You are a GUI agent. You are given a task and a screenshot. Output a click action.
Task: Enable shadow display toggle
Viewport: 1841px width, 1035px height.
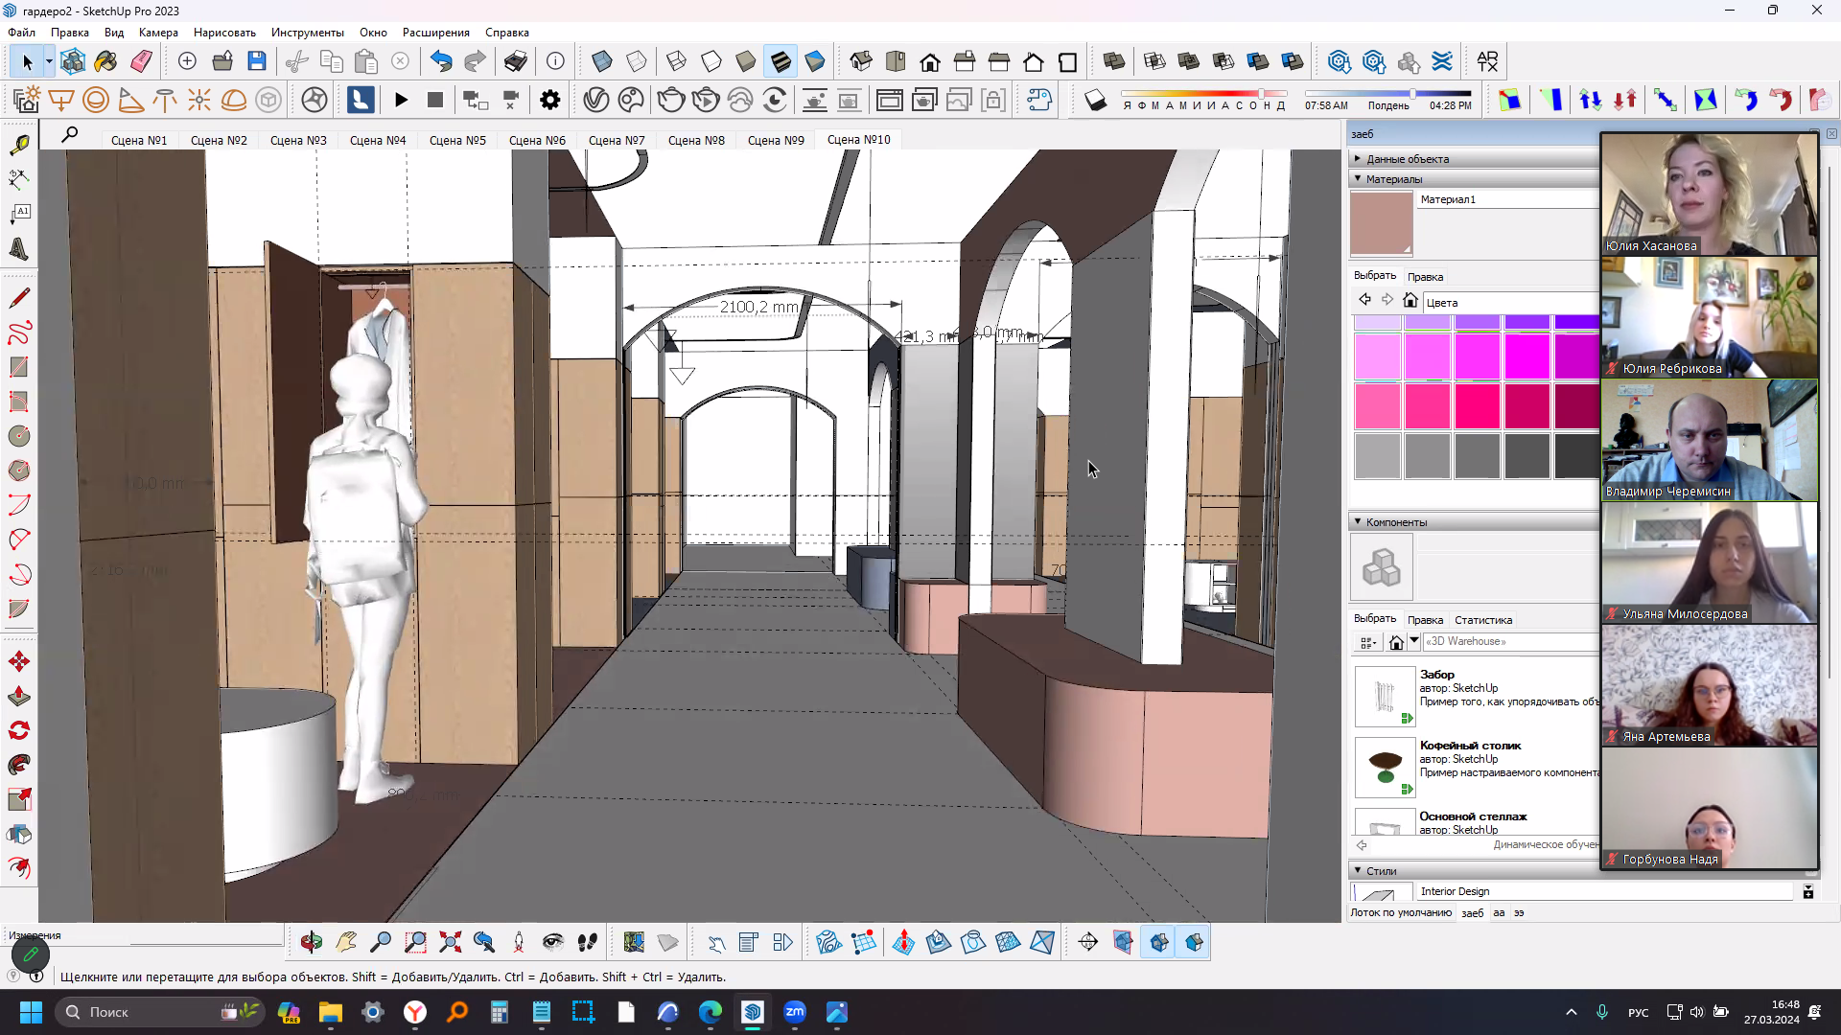[x=1095, y=100]
